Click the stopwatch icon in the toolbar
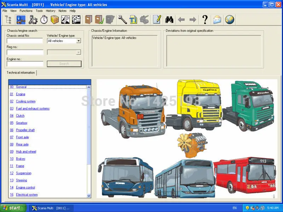Screen dimensions: 283x212 click(44, 19)
